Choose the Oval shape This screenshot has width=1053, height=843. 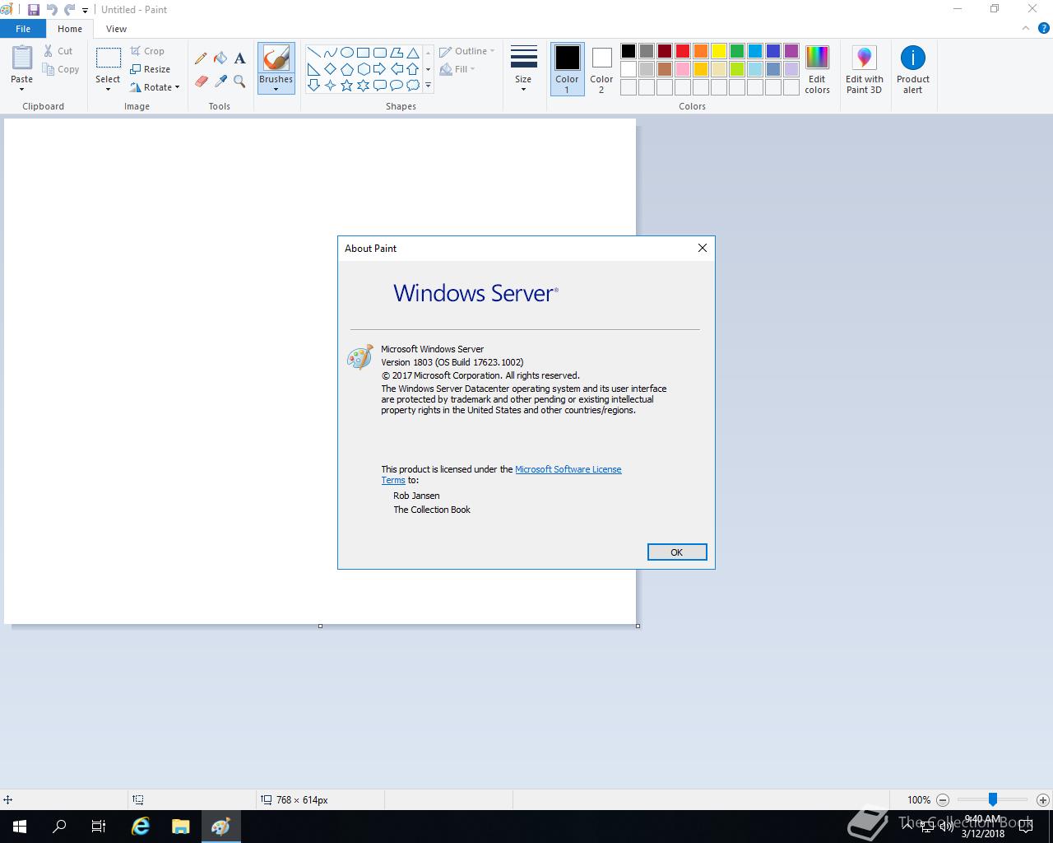[x=346, y=52]
